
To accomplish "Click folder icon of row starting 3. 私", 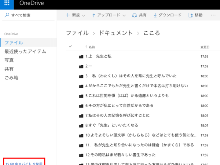I will click(x=81, y=76).
